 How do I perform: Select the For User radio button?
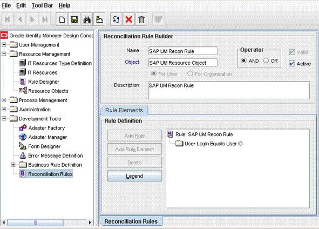pos(154,73)
